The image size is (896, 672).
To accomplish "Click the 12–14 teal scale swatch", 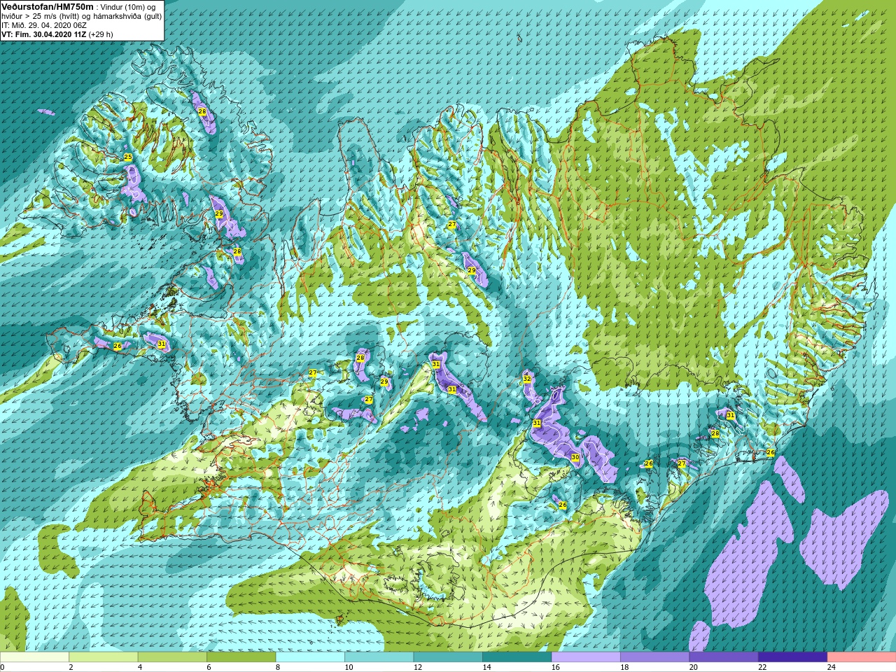I will (448, 657).
